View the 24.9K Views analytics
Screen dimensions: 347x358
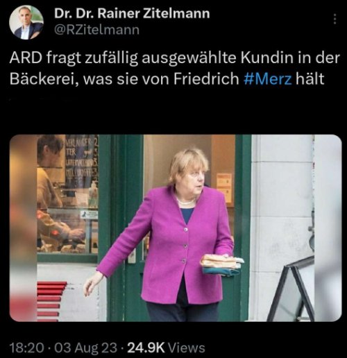coord(166,348)
